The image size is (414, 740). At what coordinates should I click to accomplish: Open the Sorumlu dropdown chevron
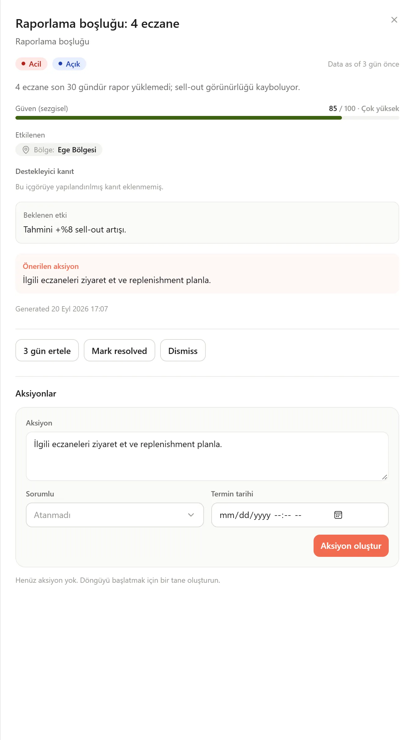pos(191,515)
